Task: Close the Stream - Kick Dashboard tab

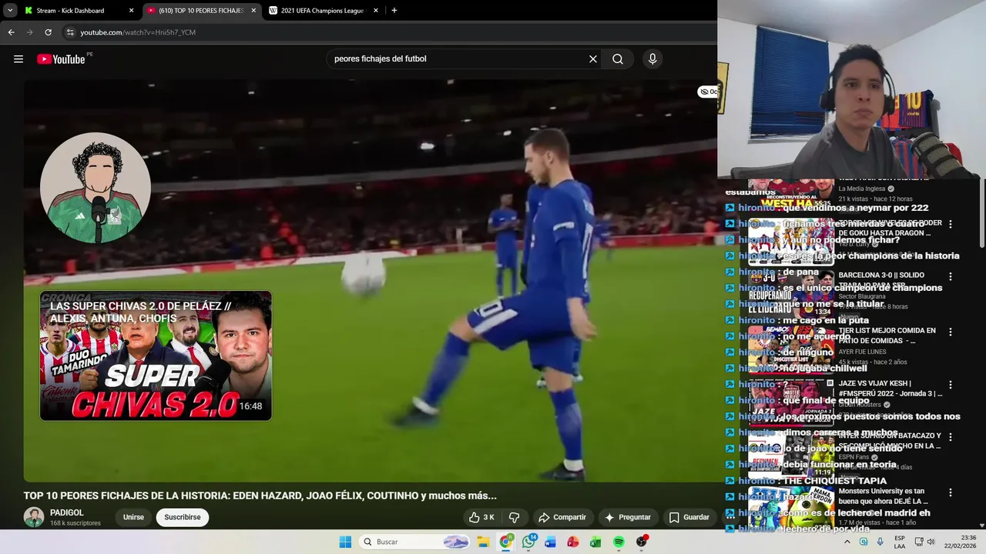Action: coord(131,11)
